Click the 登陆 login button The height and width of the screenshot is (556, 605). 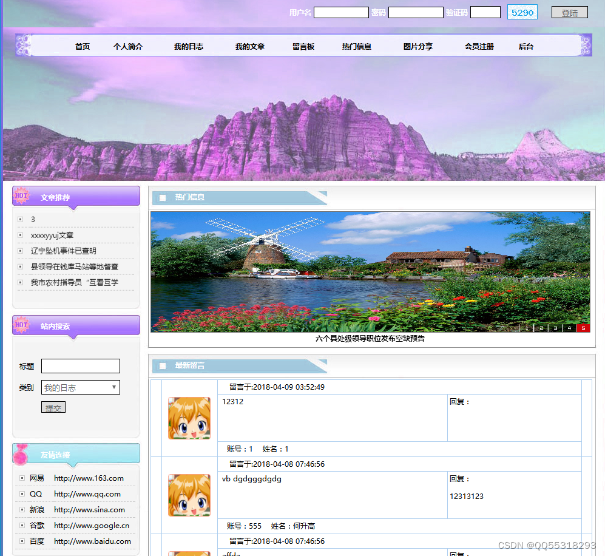point(569,12)
